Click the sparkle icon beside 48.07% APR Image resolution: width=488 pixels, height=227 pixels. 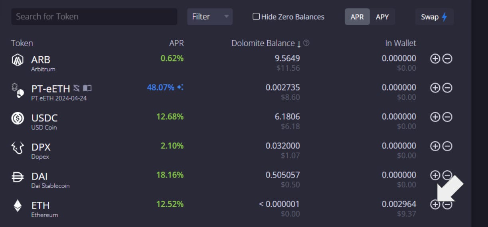pos(180,87)
